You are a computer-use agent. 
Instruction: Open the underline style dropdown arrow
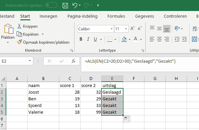click(x=101, y=39)
